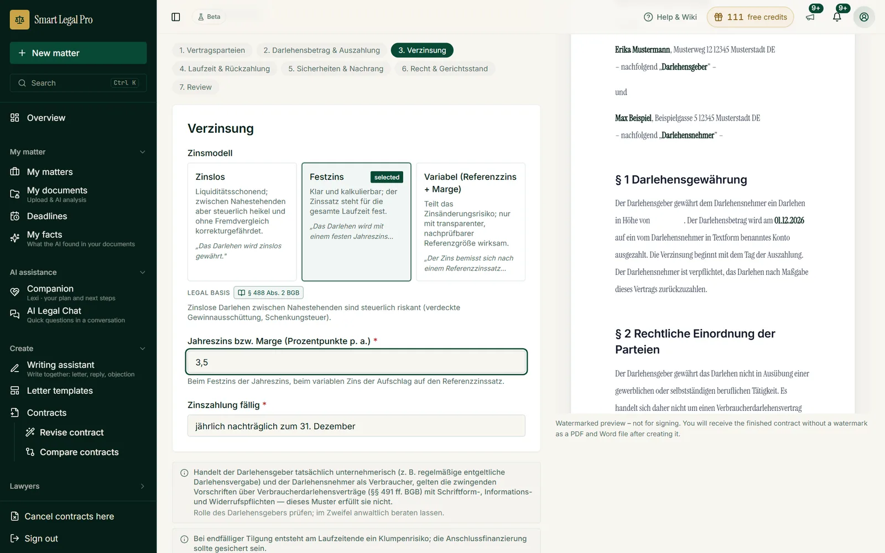Open the megaphone announcements icon
Viewport: 885px width, 553px height.
[x=810, y=17]
